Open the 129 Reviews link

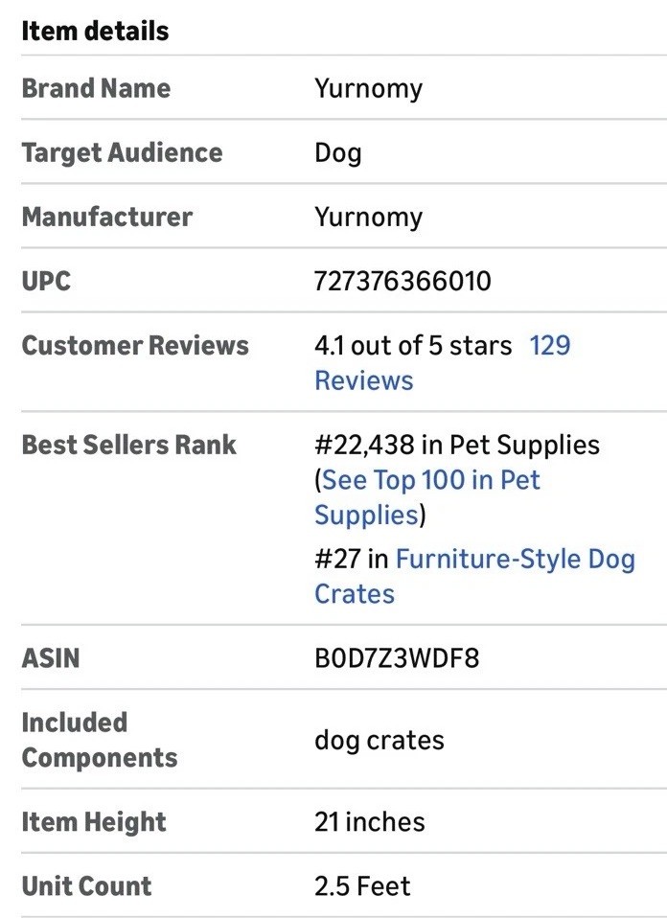click(x=549, y=346)
